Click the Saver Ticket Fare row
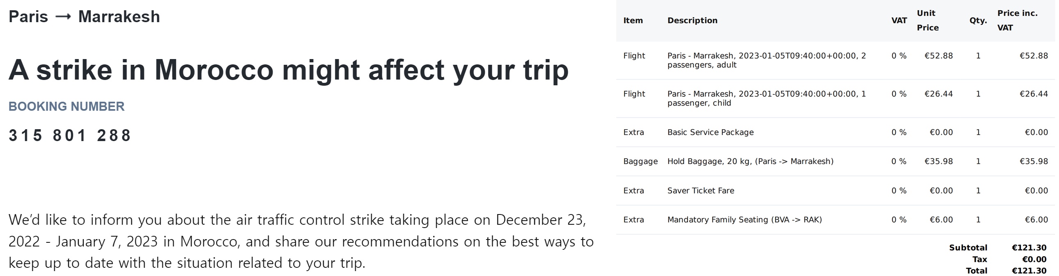Image resolution: width=1059 pixels, height=276 pixels. [835, 191]
